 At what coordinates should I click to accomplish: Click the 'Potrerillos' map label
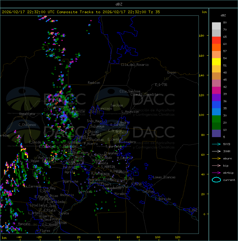tap(48, 158)
